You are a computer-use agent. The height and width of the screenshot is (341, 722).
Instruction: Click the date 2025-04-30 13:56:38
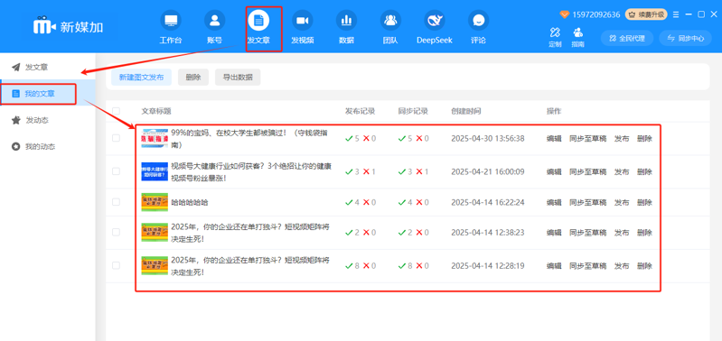coord(488,138)
